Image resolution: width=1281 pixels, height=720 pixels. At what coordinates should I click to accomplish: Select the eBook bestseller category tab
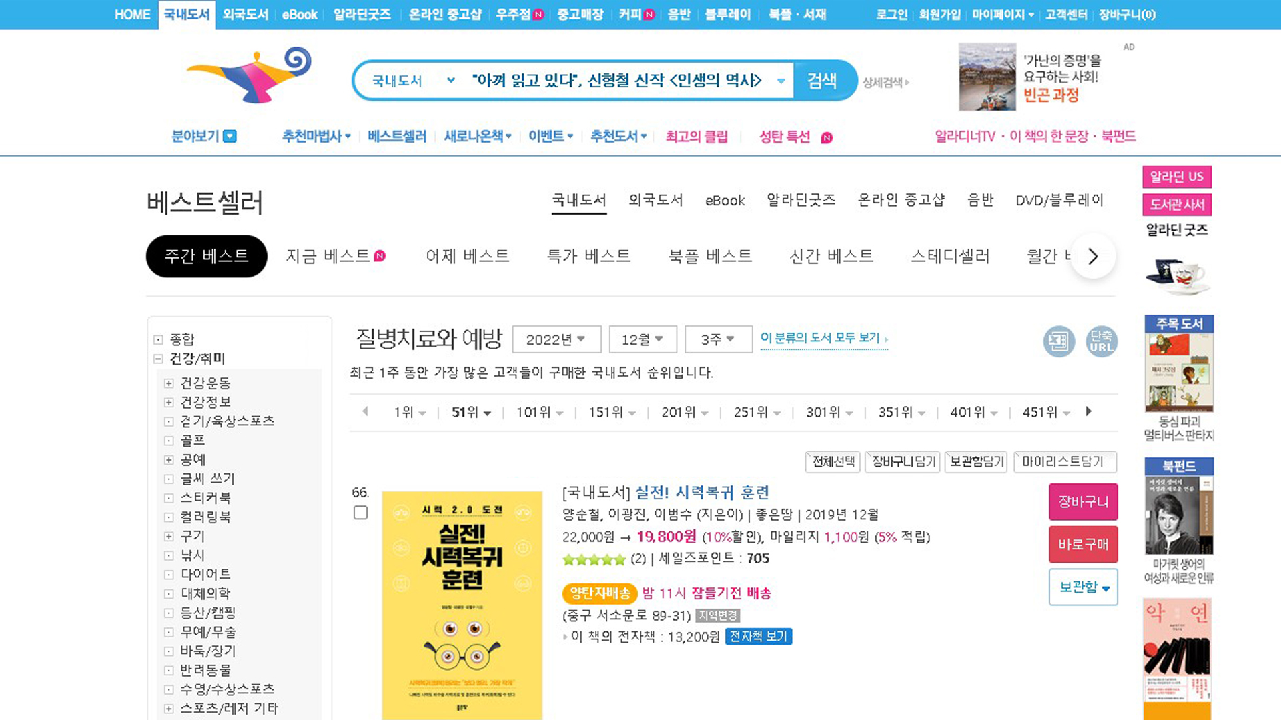[x=725, y=201]
